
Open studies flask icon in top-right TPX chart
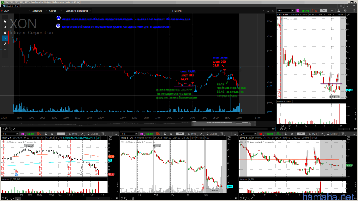pos(339,10)
